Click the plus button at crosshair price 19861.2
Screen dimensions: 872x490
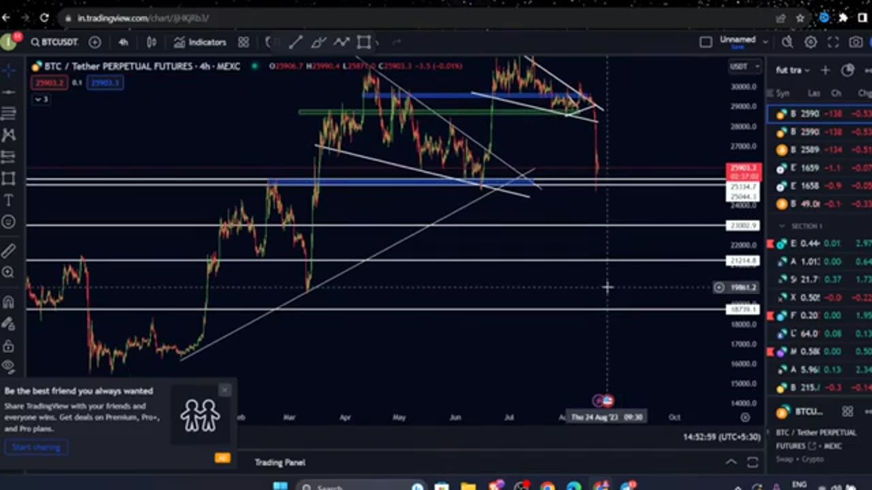(x=719, y=287)
